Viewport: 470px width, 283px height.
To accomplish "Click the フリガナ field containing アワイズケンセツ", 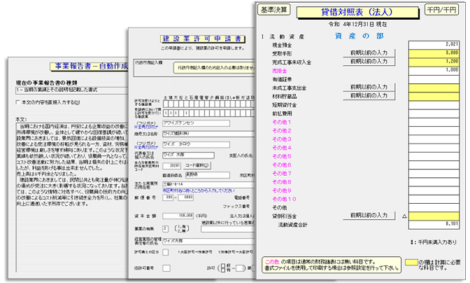I will pyautogui.click(x=196, y=123).
